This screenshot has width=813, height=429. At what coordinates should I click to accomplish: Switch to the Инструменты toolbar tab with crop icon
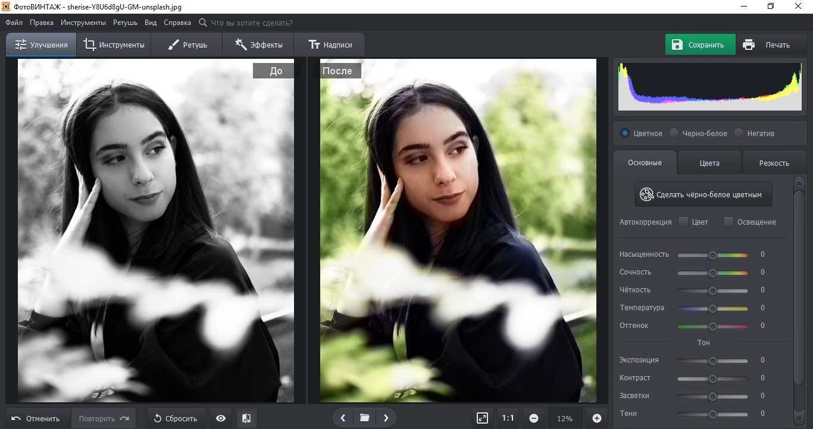pos(114,45)
